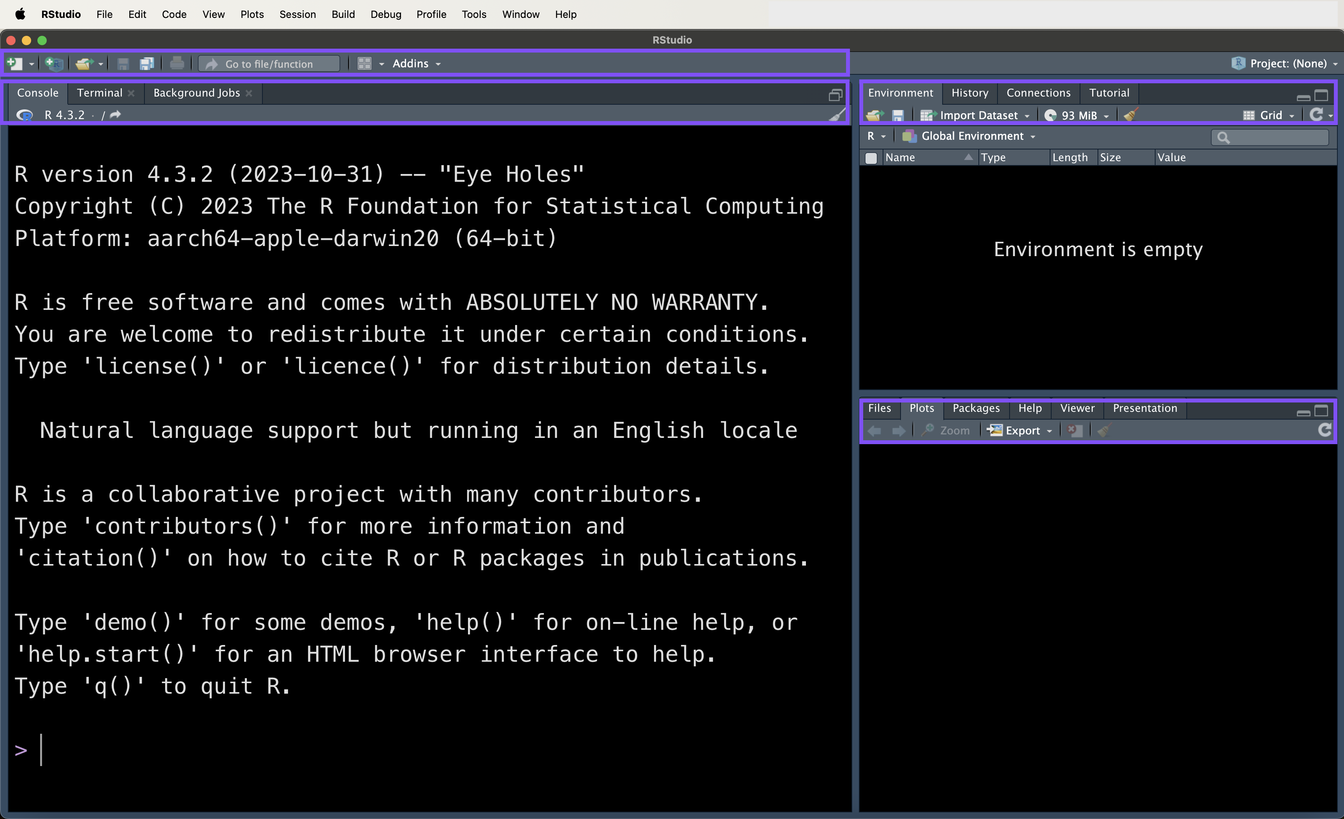Switch to the Environment tab
Screen dimensions: 1344x819
[x=901, y=93]
